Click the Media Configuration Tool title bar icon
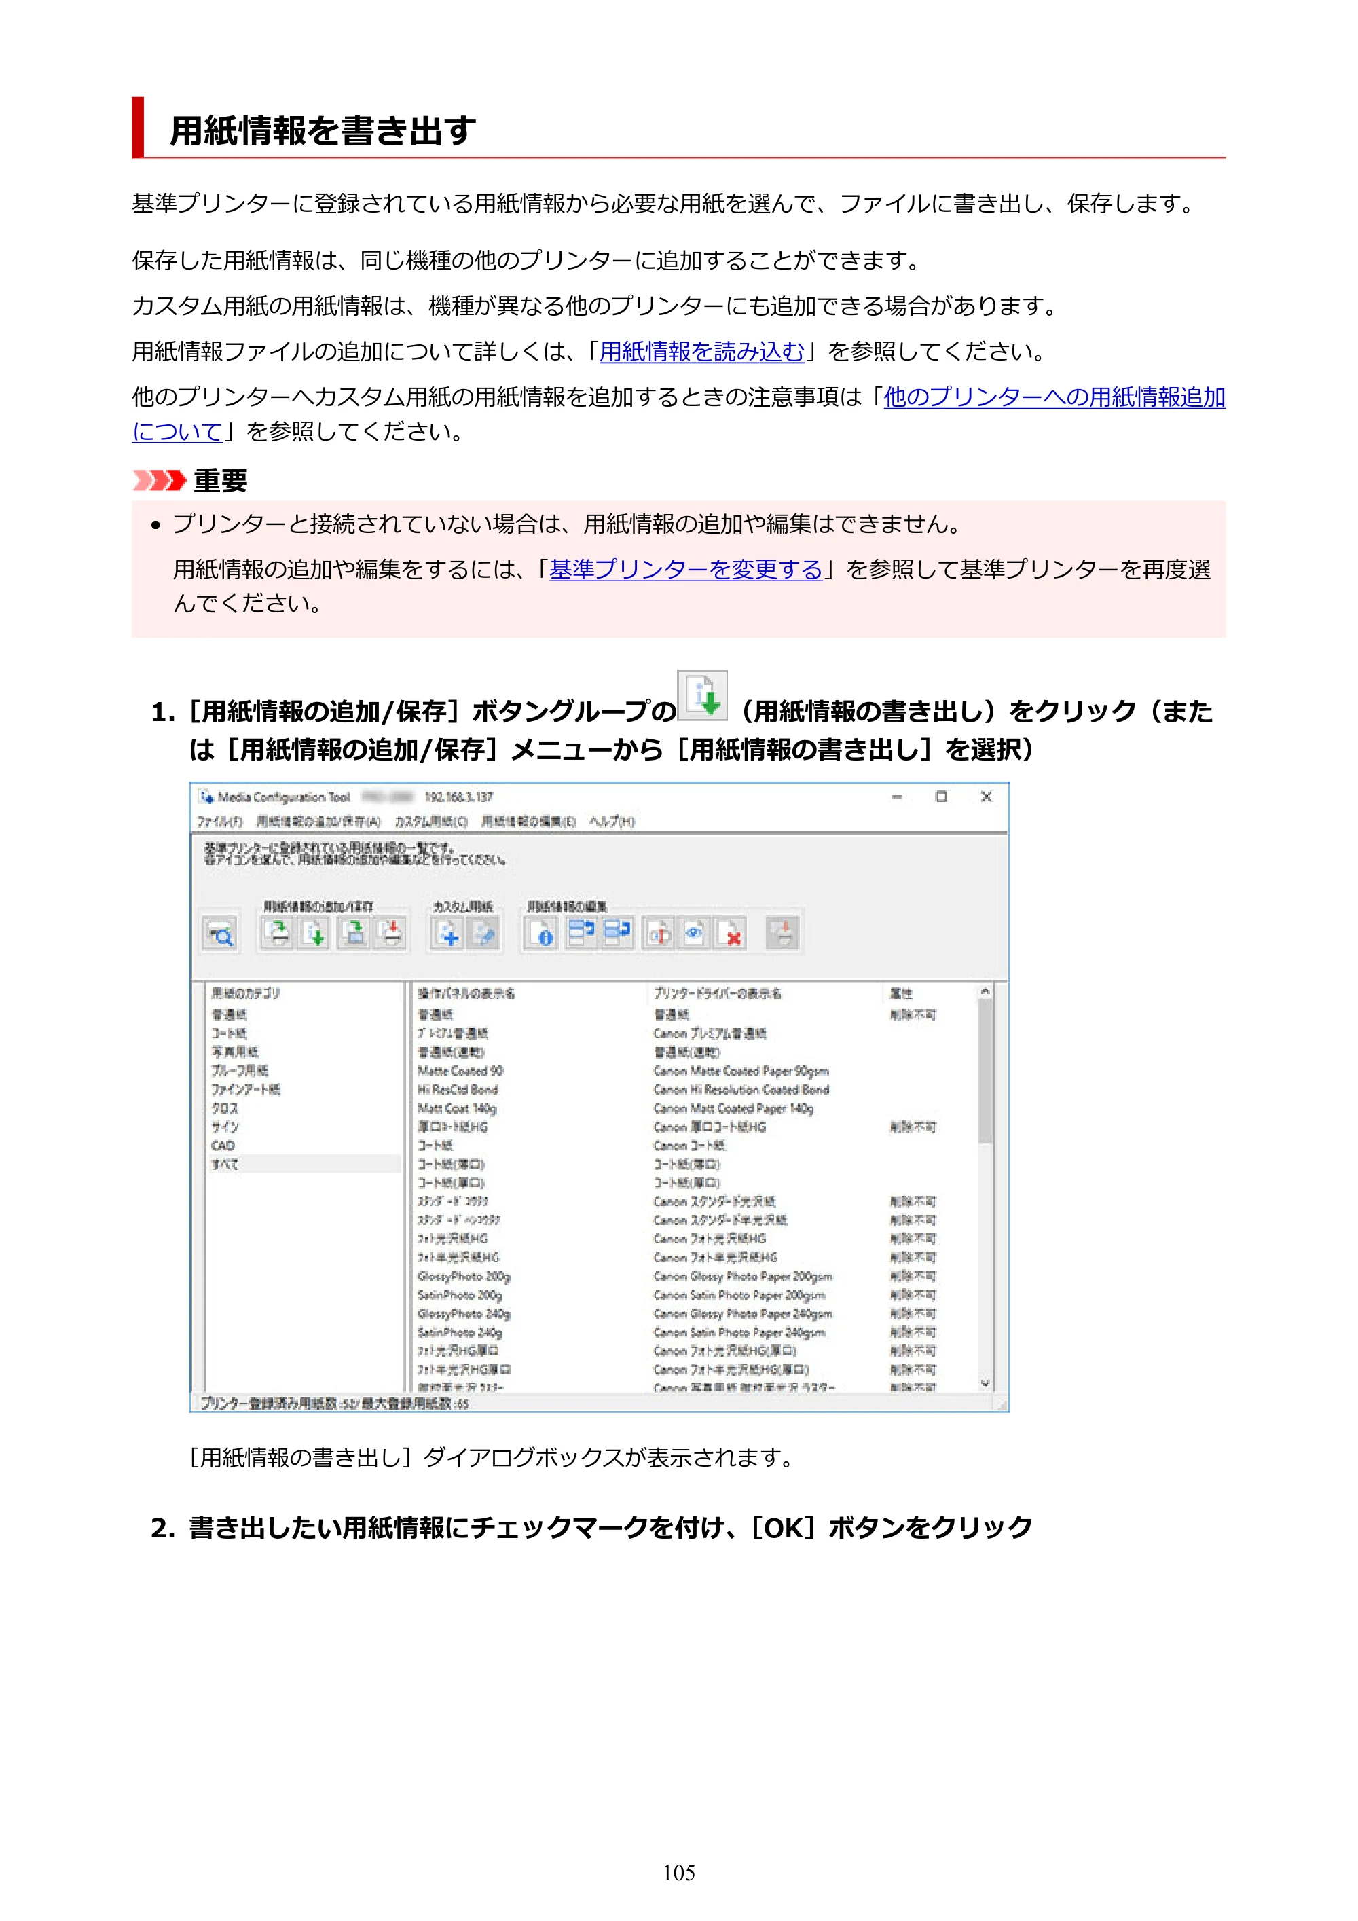Viewport: 1358px width, 1921px height. 205,797
